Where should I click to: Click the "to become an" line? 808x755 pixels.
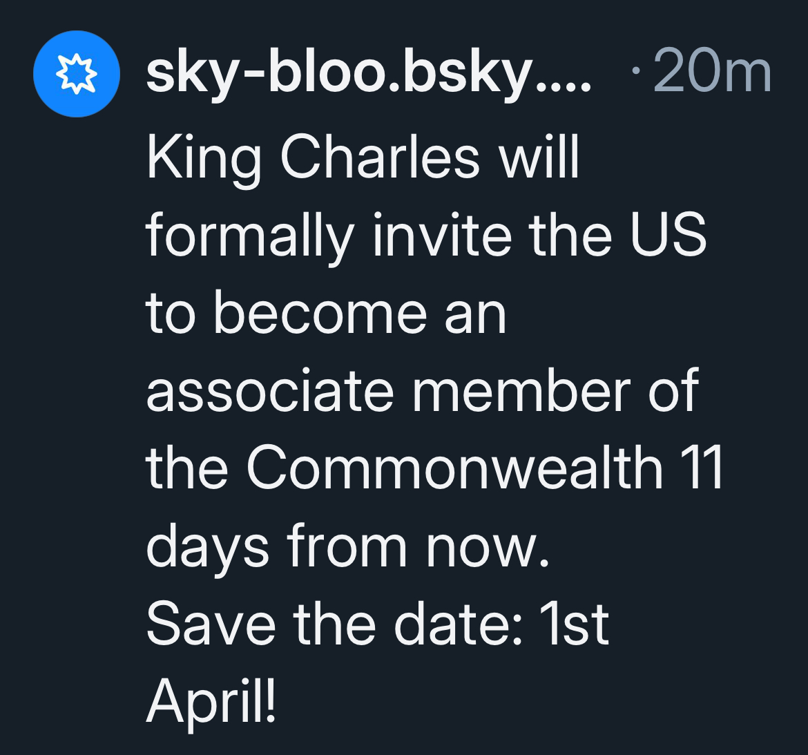[326, 313]
